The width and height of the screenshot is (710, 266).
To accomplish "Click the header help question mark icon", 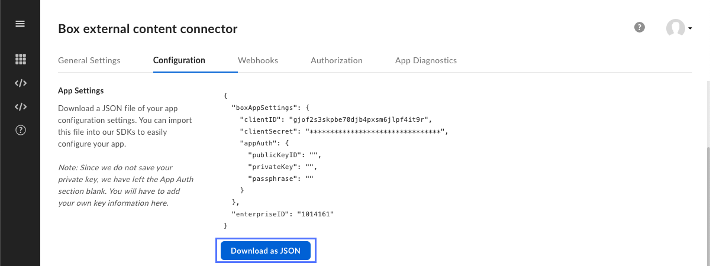I will tap(639, 27).
